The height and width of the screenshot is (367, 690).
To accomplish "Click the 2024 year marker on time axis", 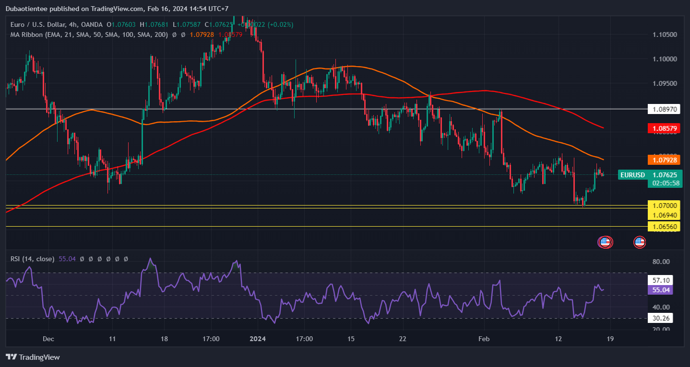I will tap(258, 339).
